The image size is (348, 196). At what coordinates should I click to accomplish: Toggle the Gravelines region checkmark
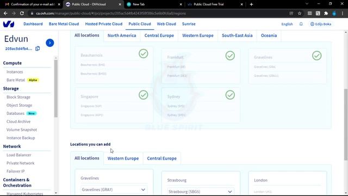pyautogui.click(x=316, y=56)
